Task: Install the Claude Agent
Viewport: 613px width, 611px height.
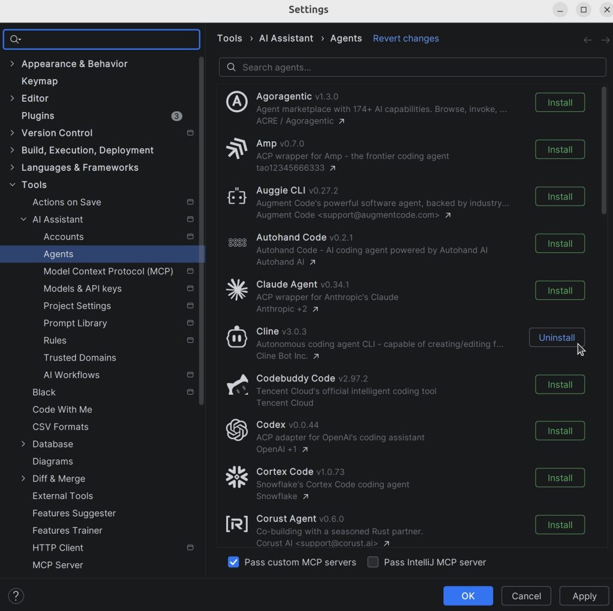Action: point(560,291)
